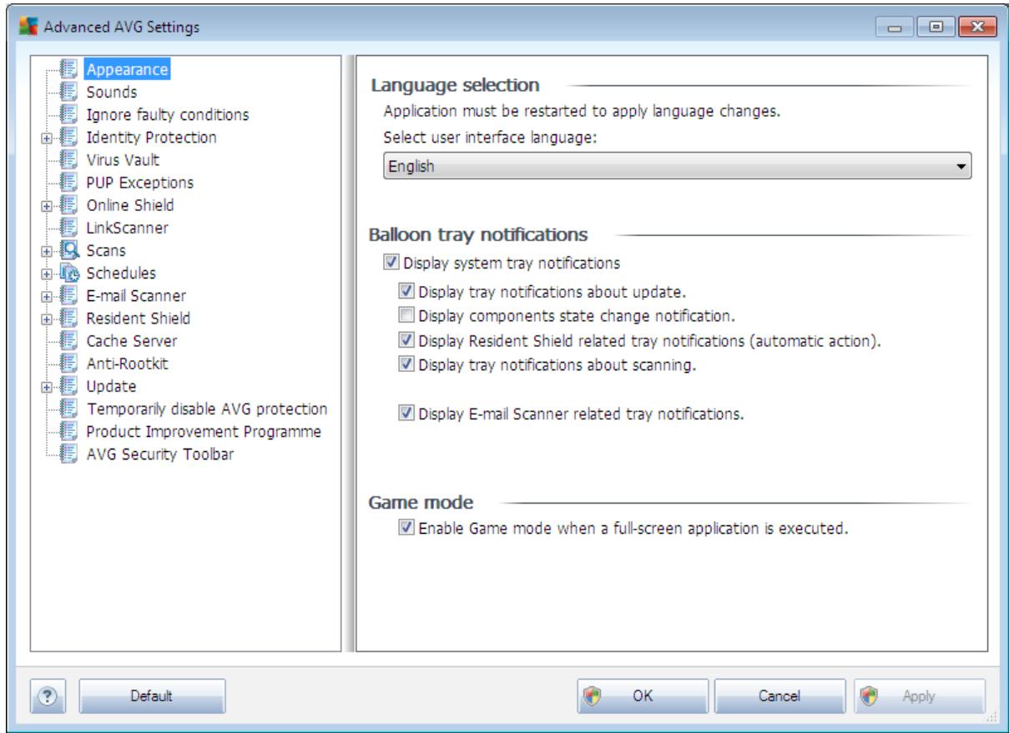
Task: Select AVG Security Toolbar entry
Action: click(x=160, y=453)
